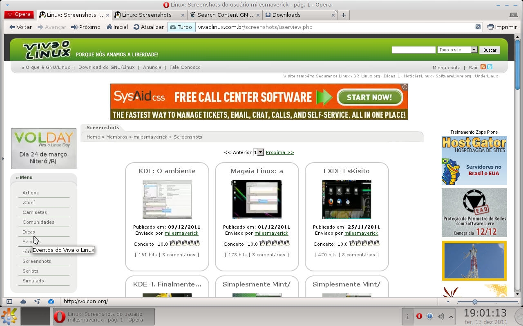523x326 pixels.
Task: Open Opera Link cloud icon in status bar
Action: point(23,302)
